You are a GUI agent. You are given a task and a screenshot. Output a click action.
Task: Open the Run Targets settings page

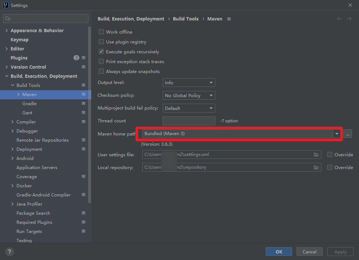tap(29, 232)
